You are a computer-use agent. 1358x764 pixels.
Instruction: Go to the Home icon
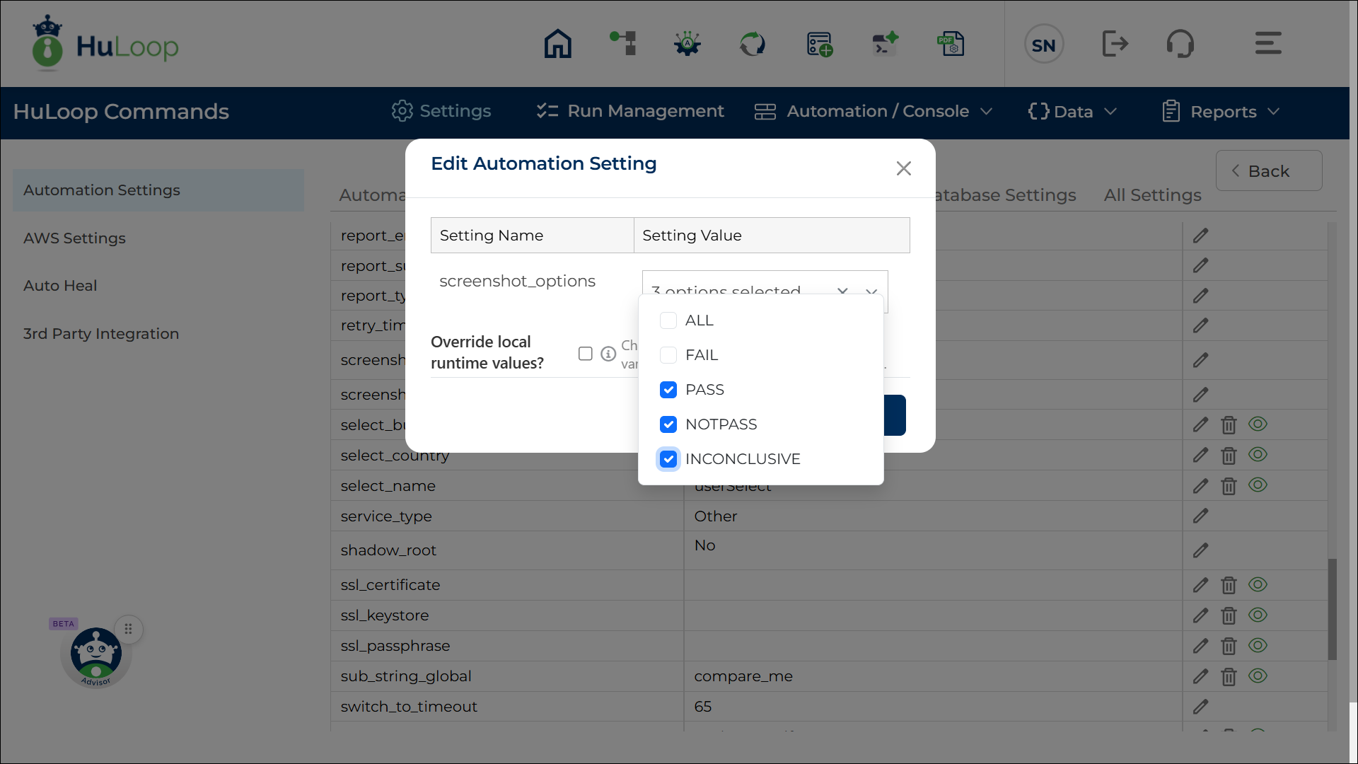coord(557,44)
